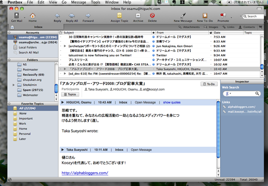The image size is (268, 186).
Task: Open the Tools menu
Action: (95, 2)
